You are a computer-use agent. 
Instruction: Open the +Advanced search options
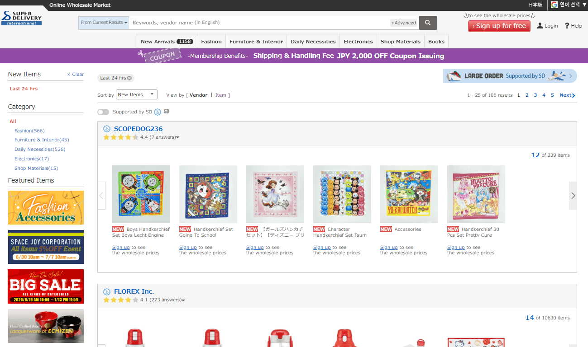[x=403, y=23]
